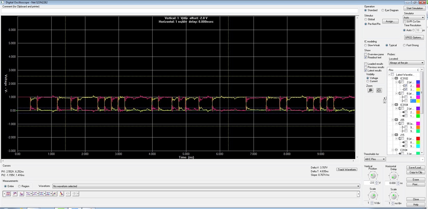The width and height of the screenshot is (428, 209).
Task: Click the zoom in magnifier icon
Action: [x=370, y=90]
